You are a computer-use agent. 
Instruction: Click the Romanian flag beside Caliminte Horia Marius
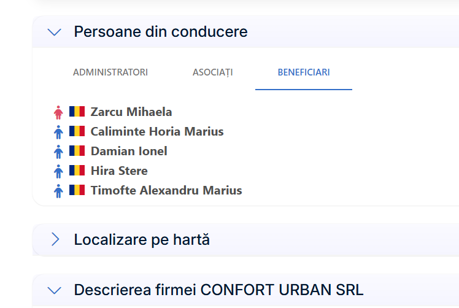[77, 131]
